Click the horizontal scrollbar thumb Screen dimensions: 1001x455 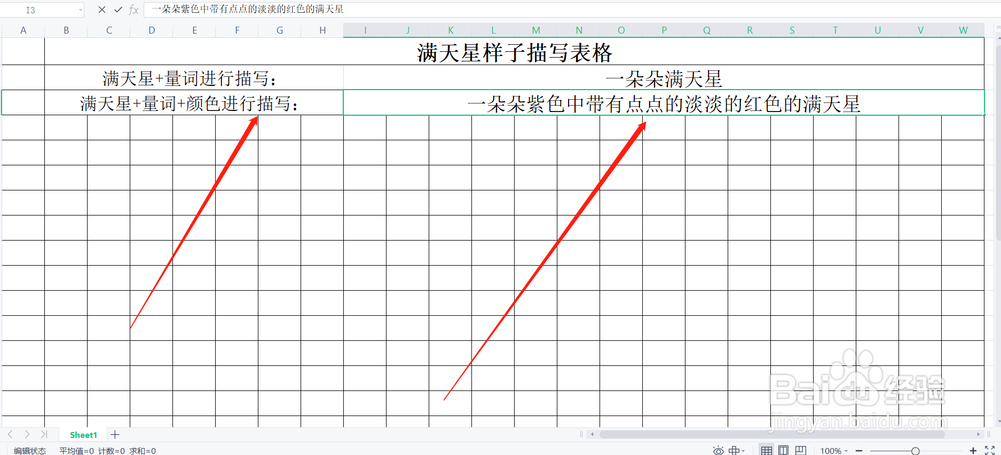point(772,434)
